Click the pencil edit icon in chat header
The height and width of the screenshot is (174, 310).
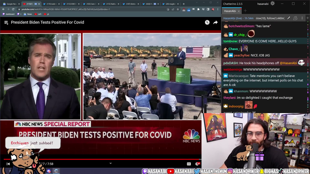[289, 18]
